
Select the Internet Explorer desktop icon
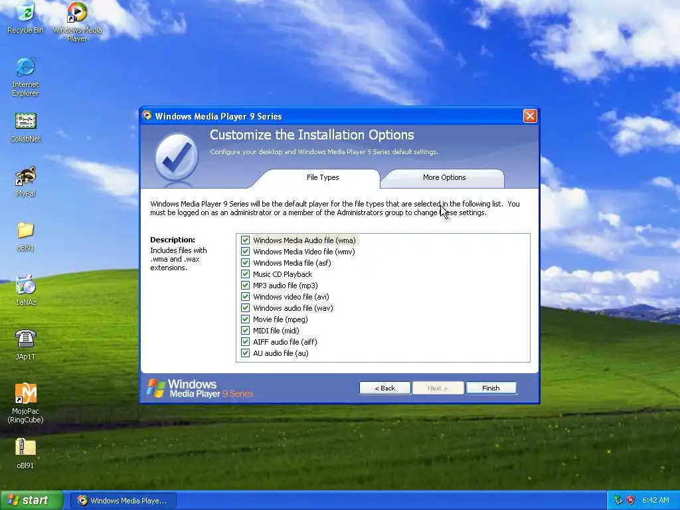pyautogui.click(x=26, y=77)
